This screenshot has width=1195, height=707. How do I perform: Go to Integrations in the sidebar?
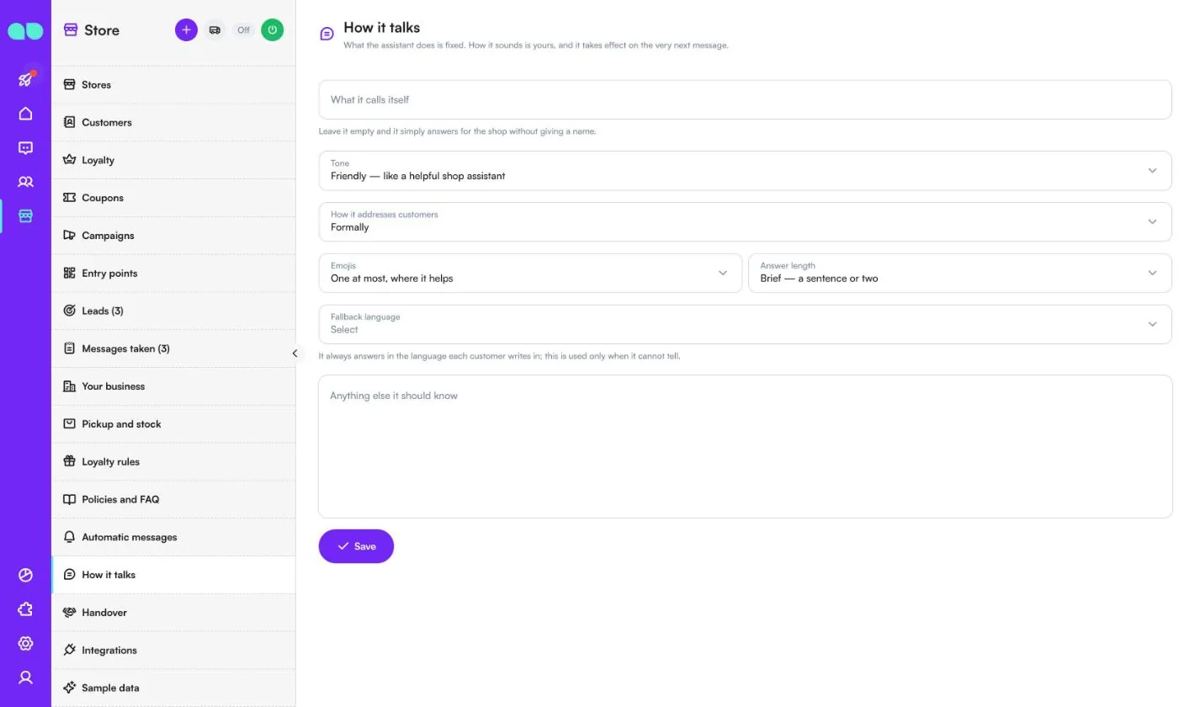coord(173,651)
